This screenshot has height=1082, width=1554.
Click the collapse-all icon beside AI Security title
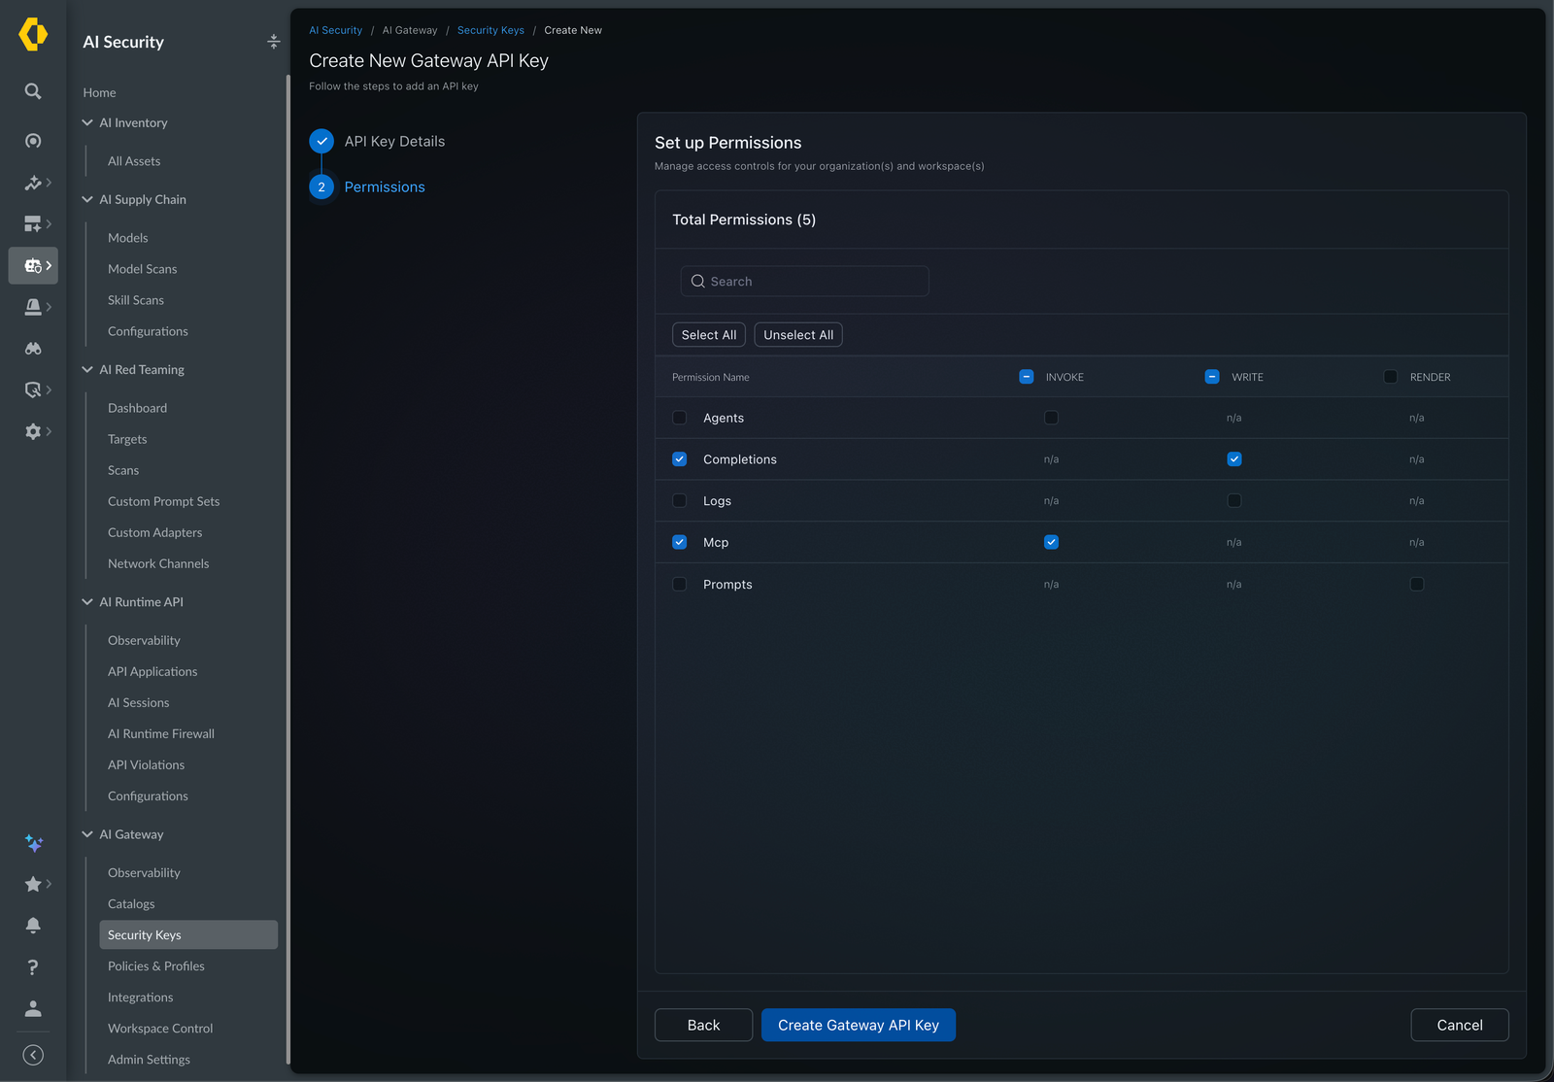(x=274, y=41)
